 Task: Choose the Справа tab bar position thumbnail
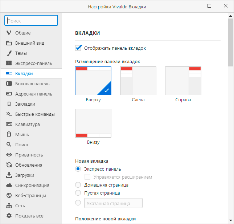click(x=183, y=81)
